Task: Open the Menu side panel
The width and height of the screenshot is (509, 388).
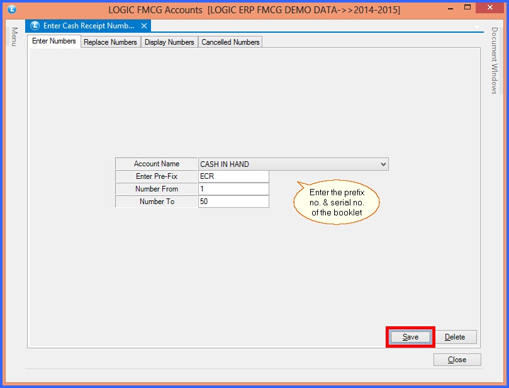Action: 14,37
